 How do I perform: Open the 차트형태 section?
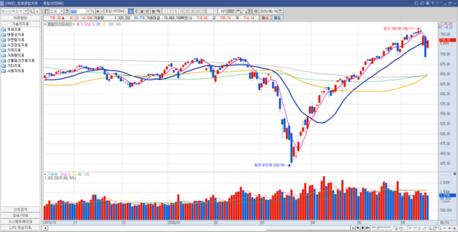tap(20, 18)
